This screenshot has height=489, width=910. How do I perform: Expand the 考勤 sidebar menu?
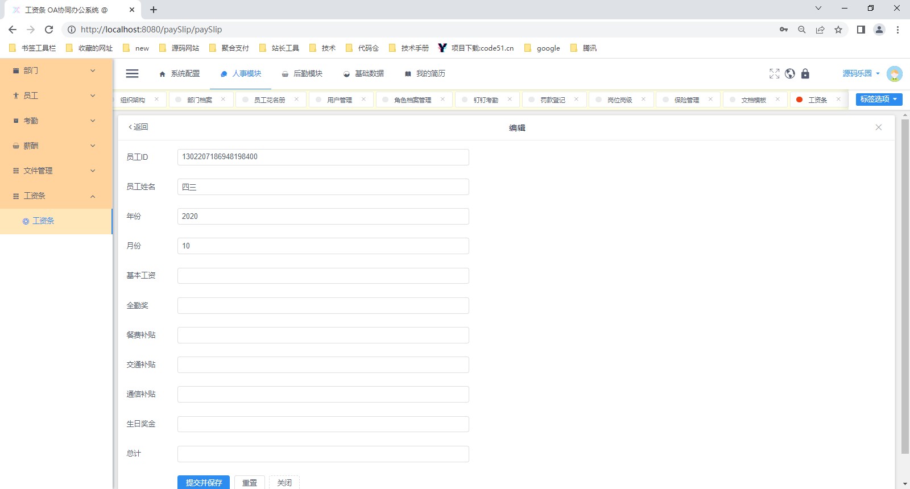(56, 121)
